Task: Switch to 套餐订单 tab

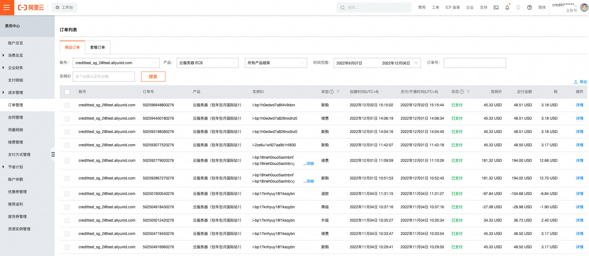Action: 98,47
